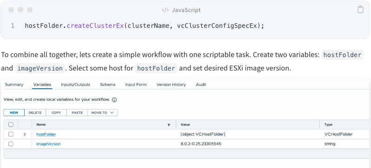The height and width of the screenshot is (168, 371).
Task: Copy code with the clipboard icon
Action: pyautogui.click(x=360, y=10)
